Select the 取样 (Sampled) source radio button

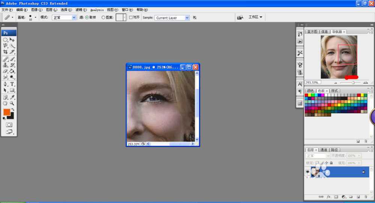tap(87, 18)
